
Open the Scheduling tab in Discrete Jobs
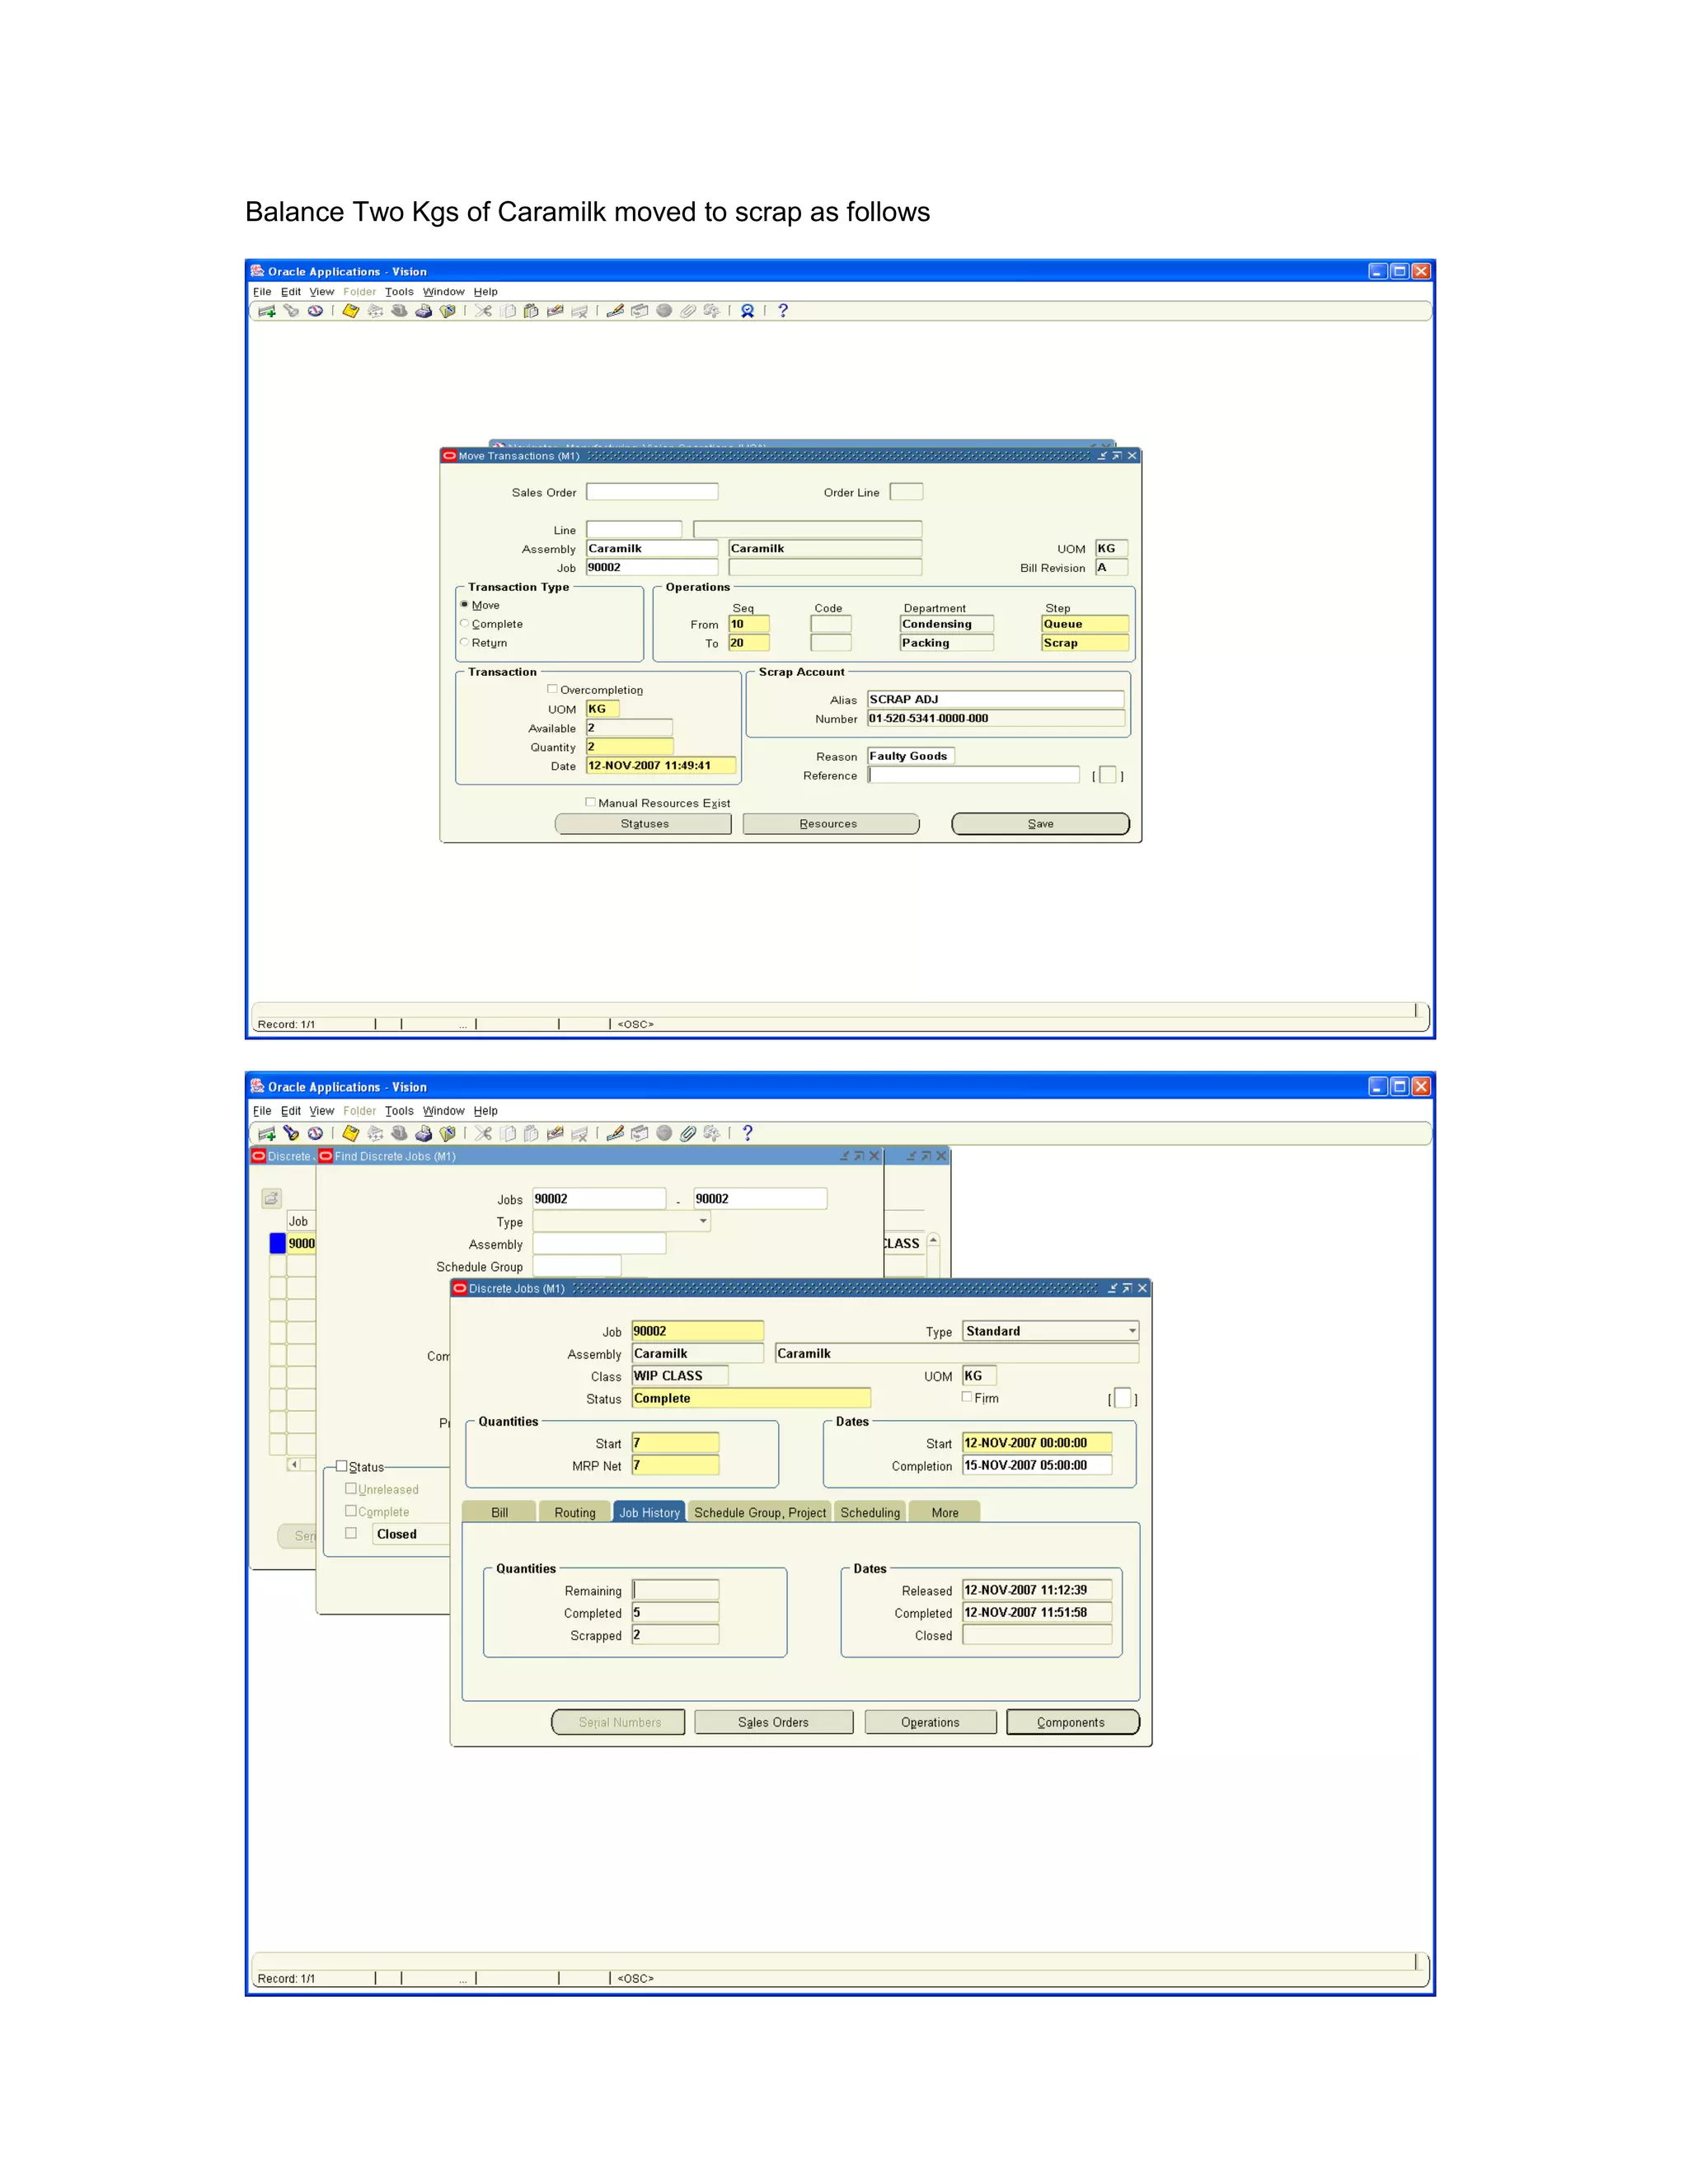(x=869, y=1512)
